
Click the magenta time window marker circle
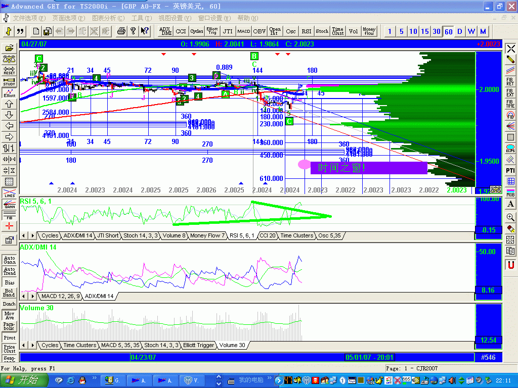pyautogui.click(x=304, y=164)
